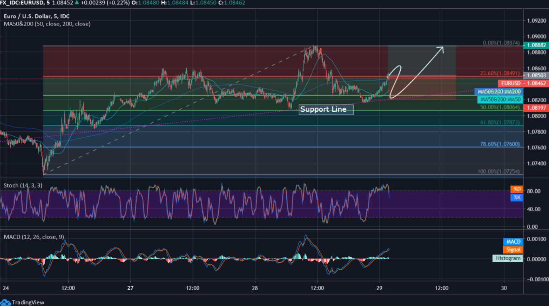549x306 pixels.
Task: Click the orange %D stochastic tag
Action: [x=516, y=189]
